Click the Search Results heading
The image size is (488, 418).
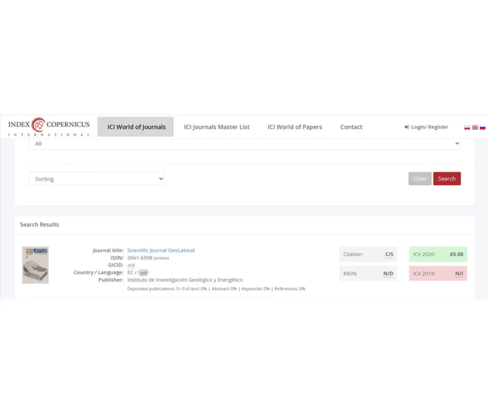39,225
